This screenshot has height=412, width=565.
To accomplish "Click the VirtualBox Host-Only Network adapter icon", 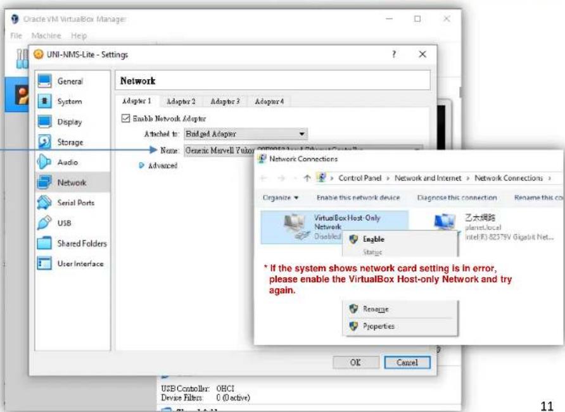I will 296,226.
